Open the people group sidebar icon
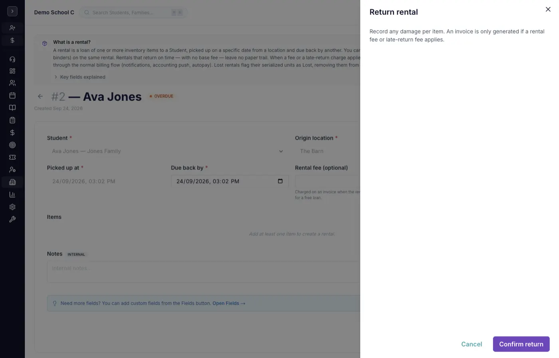559x358 pixels. pyautogui.click(x=12, y=83)
